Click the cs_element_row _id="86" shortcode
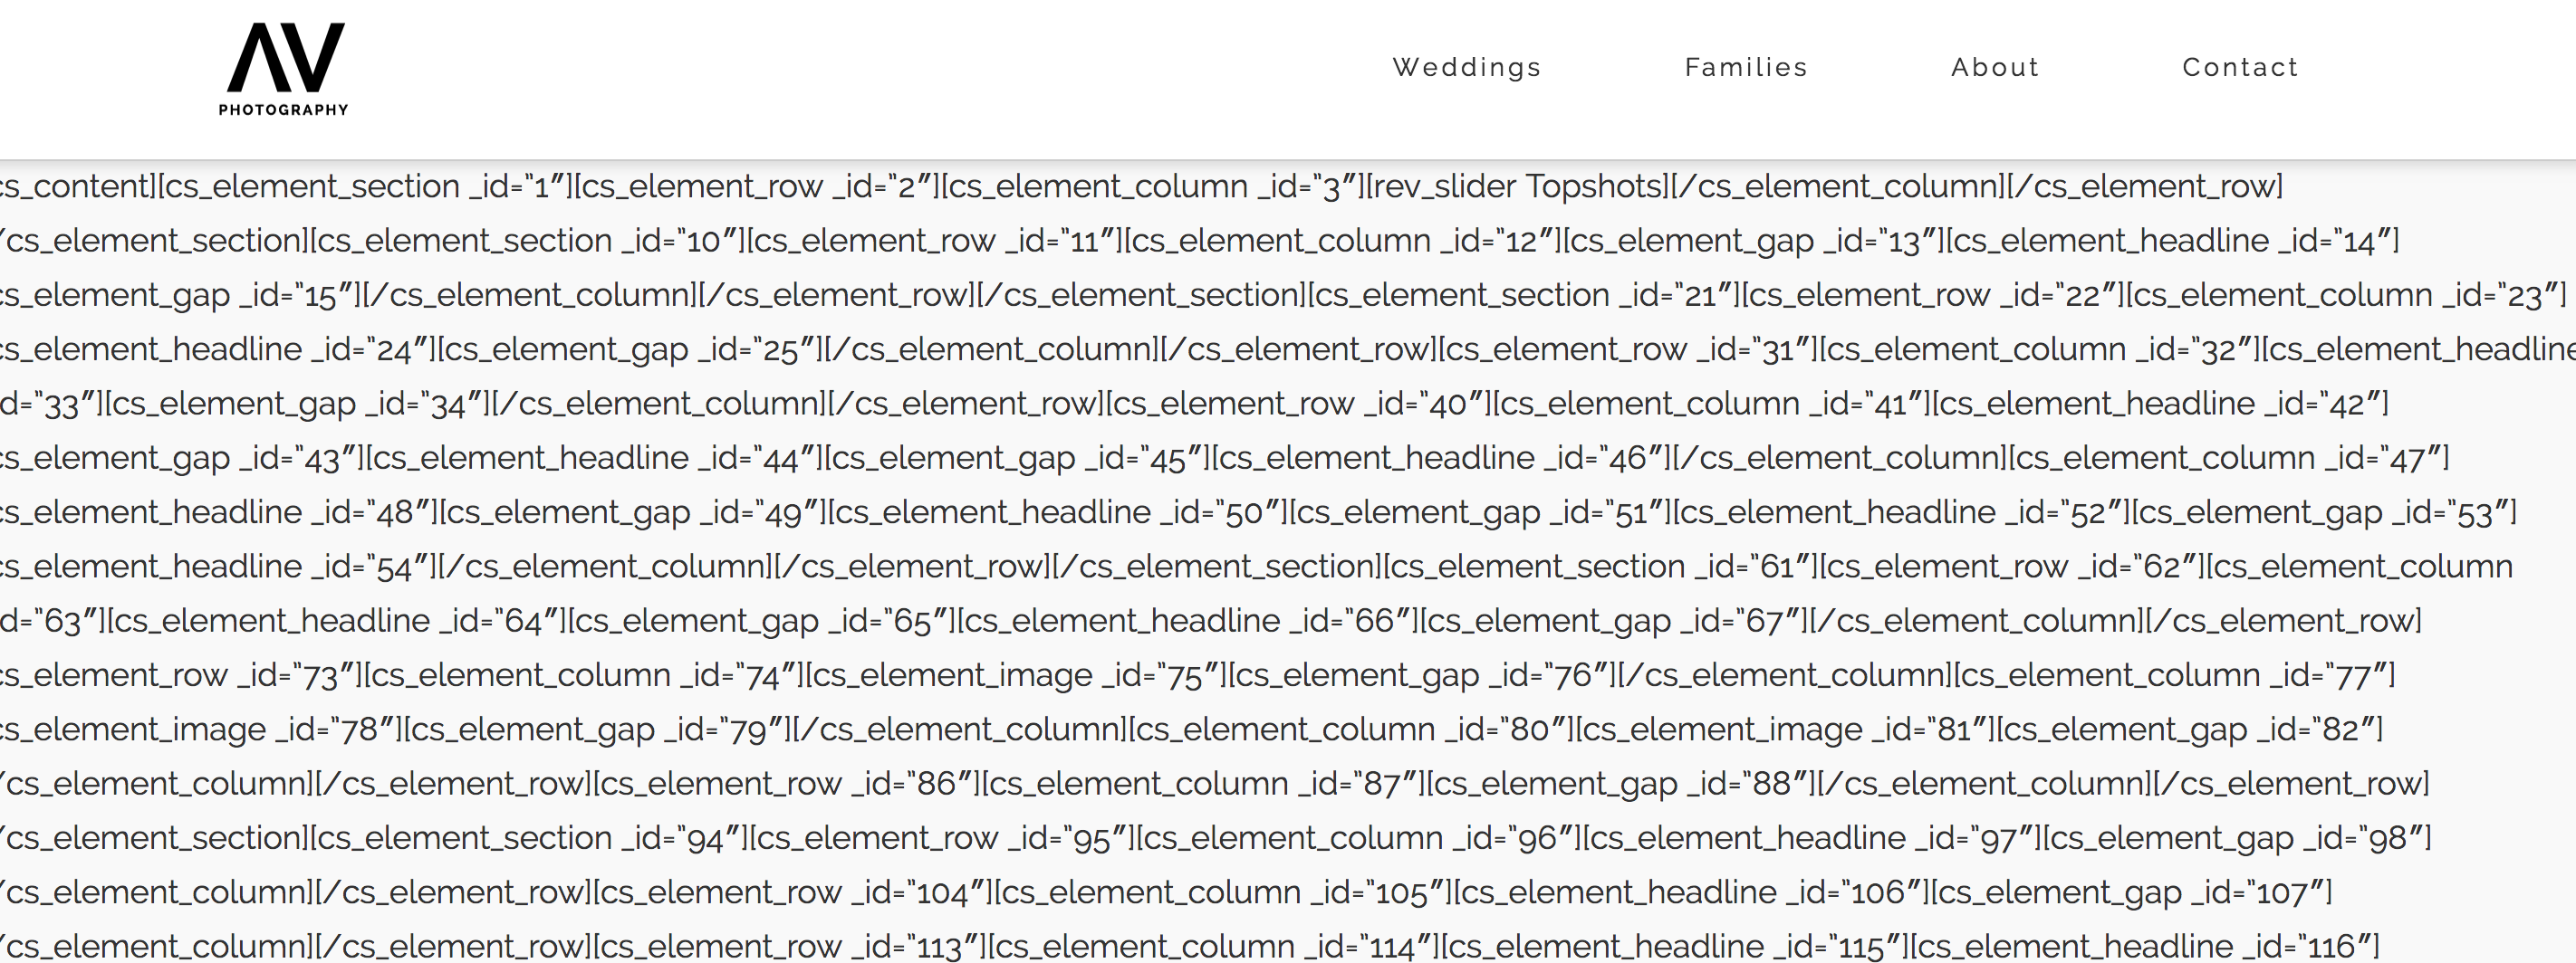Image resolution: width=2576 pixels, height=963 pixels. tap(782, 784)
